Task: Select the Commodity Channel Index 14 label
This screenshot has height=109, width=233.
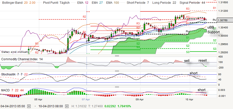Action: pos(22,59)
